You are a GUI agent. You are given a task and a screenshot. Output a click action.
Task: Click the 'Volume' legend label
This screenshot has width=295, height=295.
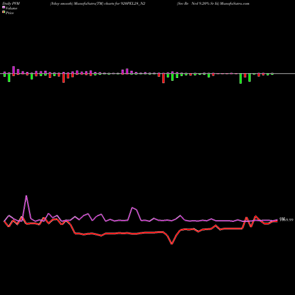point(11,8)
